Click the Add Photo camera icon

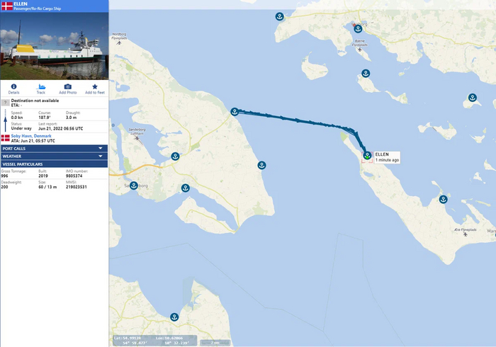(x=68, y=86)
